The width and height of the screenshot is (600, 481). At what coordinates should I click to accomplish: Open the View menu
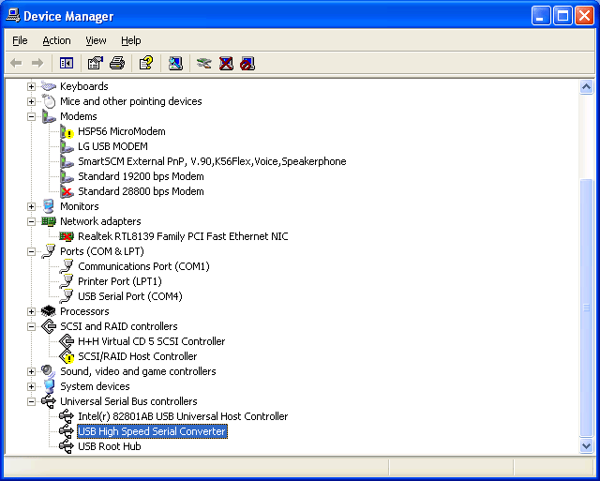click(96, 40)
